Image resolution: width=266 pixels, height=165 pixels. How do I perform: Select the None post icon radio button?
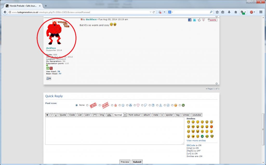pyautogui.click(x=77, y=105)
